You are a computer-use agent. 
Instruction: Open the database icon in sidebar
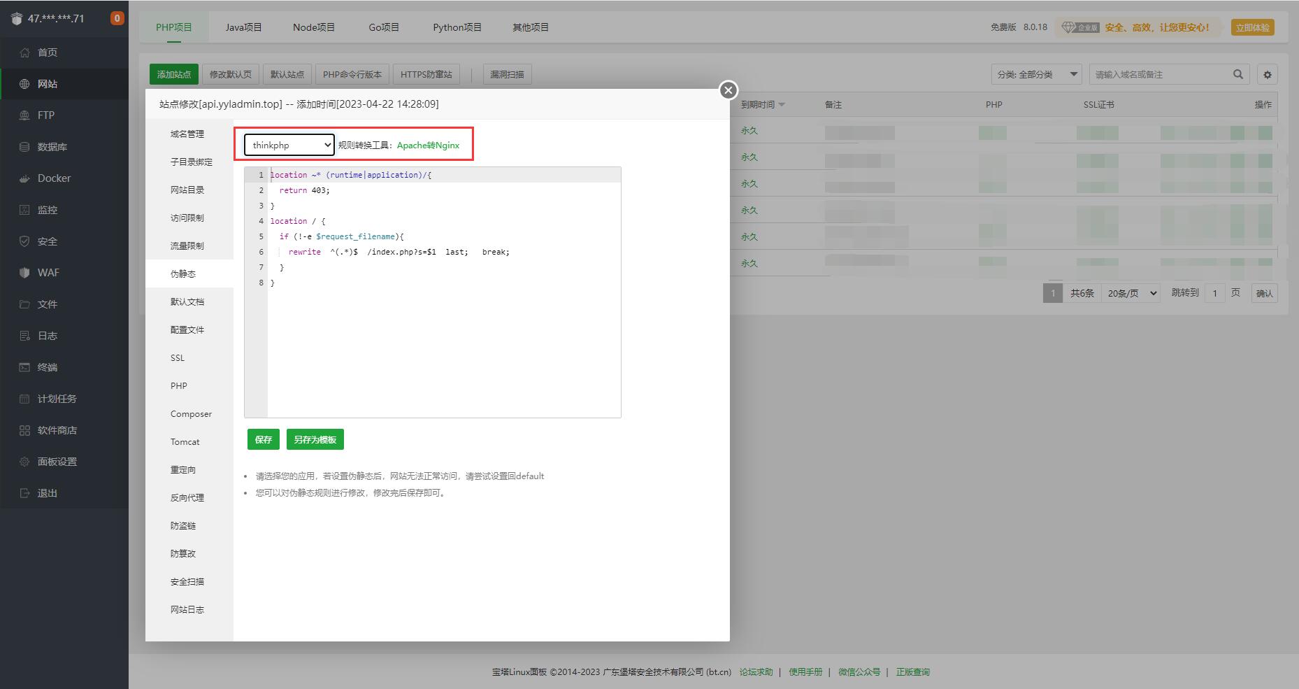tap(25, 147)
